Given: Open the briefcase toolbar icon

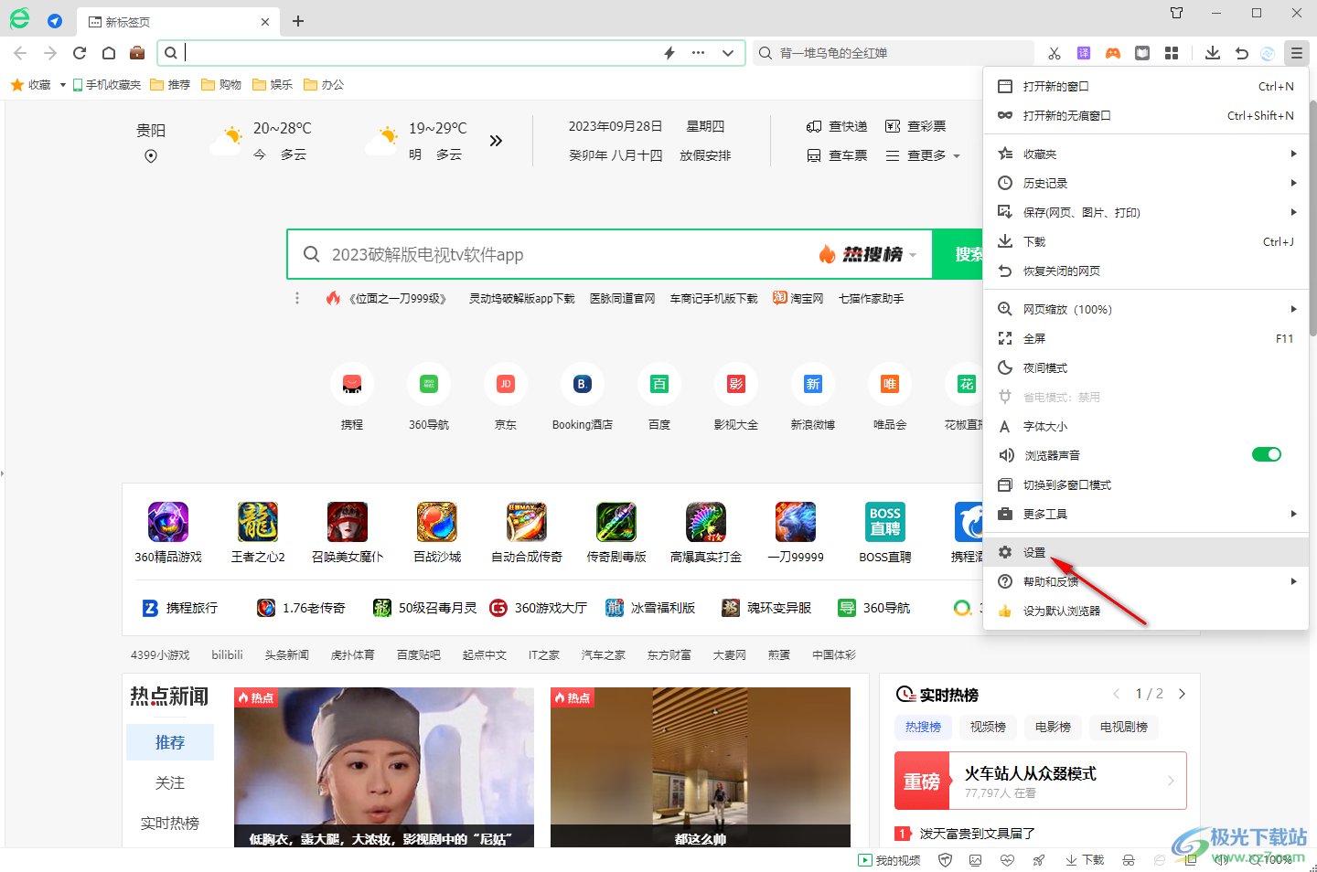Looking at the screenshot, I should [137, 53].
